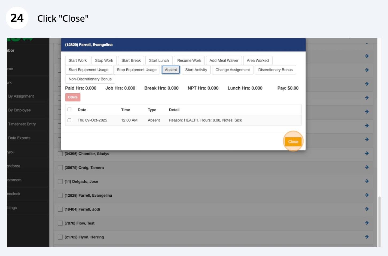
Task: Open By Assignment in sidebar
Action: 21,96
